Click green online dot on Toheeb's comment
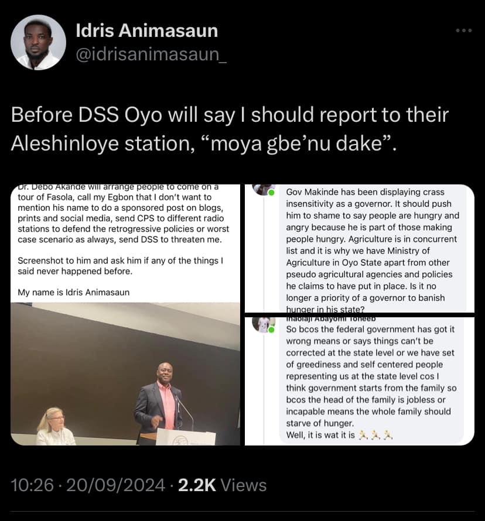 tap(271, 330)
